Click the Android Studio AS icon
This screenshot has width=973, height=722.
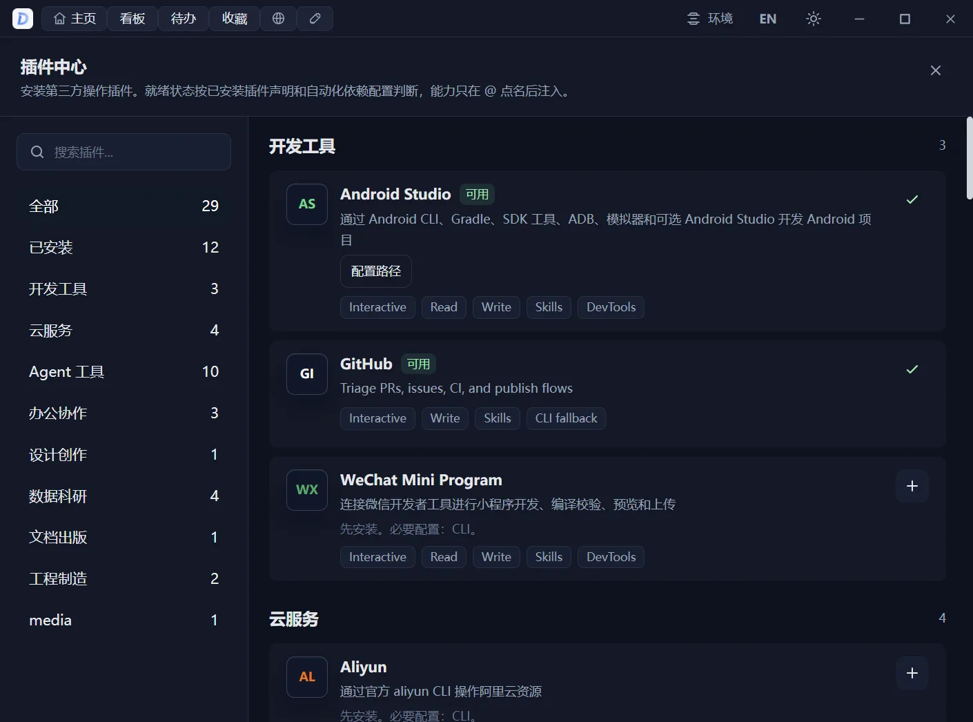tap(307, 204)
